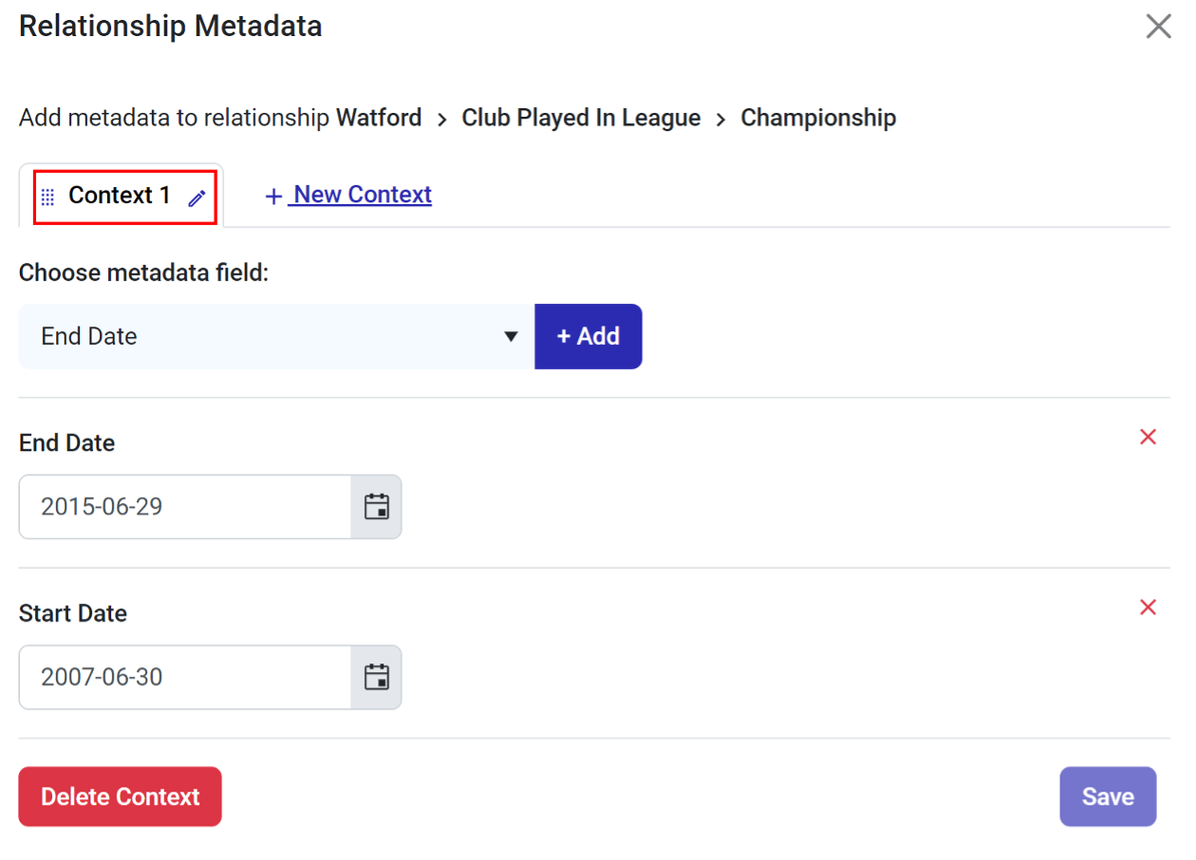Click the pencil icon to rename Context 1
The image size is (1196, 860).
click(x=196, y=198)
